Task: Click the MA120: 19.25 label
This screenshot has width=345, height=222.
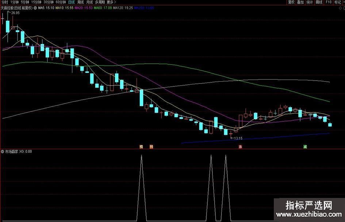Action: (x=123, y=8)
